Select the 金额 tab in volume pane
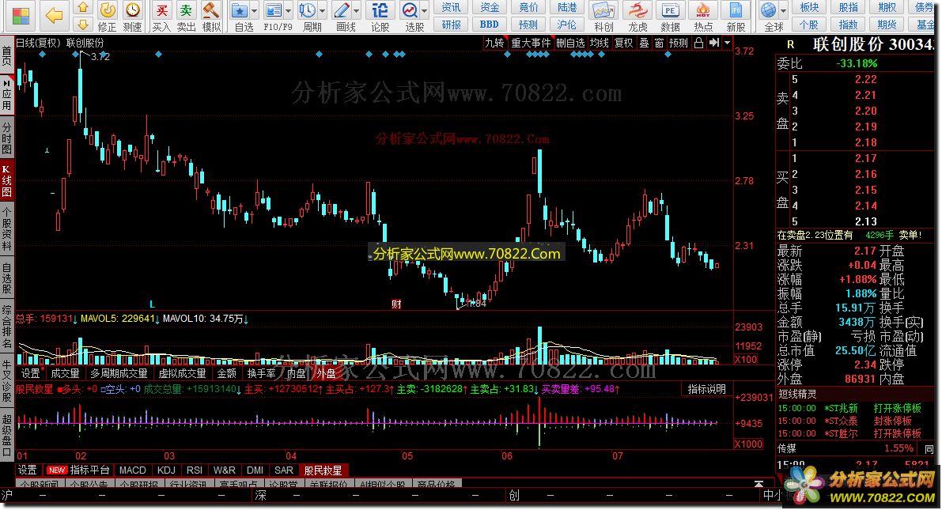This screenshot has height=510, width=942. coord(226,374)
